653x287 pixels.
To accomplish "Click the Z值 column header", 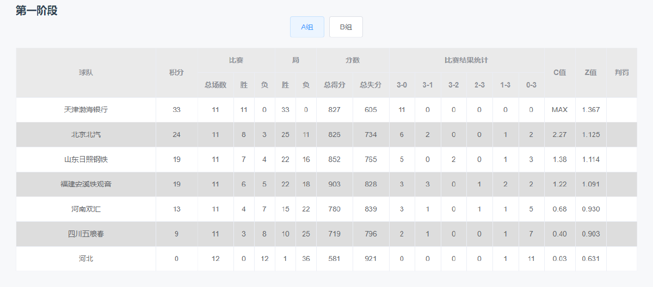I will point(590,73).
